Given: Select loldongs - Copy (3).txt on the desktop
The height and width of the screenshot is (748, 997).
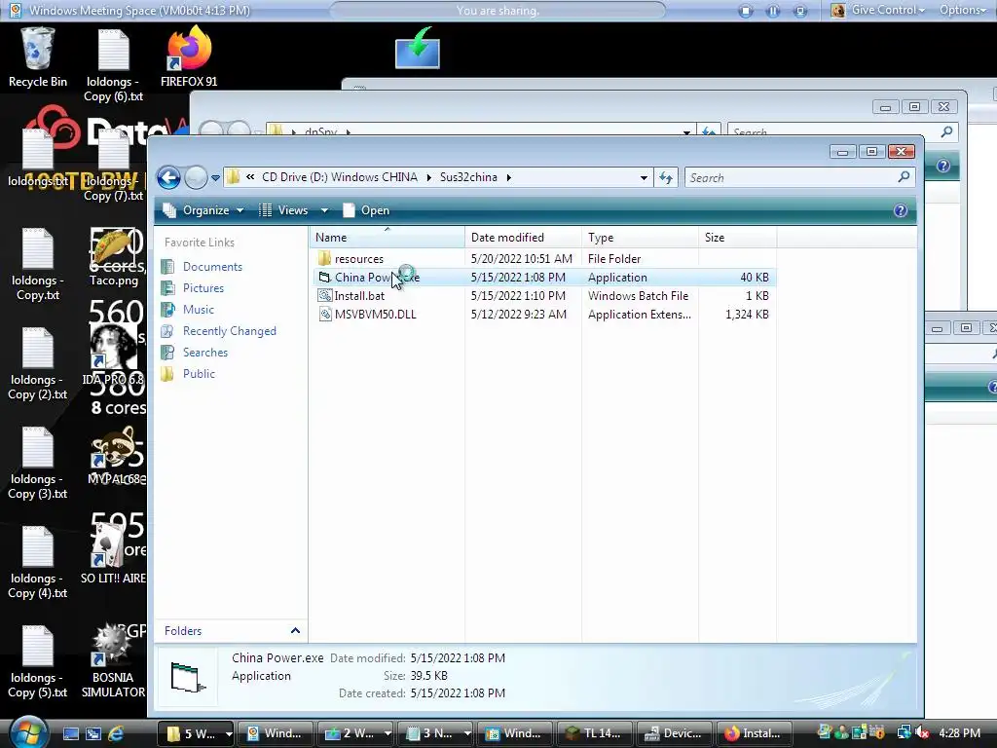Looking at the screenshot, I should pyautogui.click(x=38, y=463).
